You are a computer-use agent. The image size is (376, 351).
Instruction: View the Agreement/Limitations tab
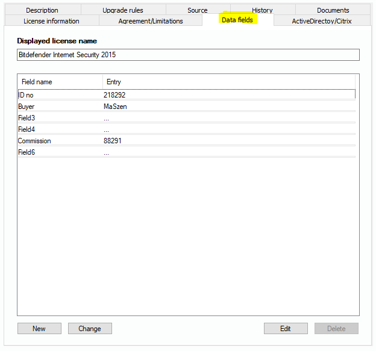[x=151, y=21]
